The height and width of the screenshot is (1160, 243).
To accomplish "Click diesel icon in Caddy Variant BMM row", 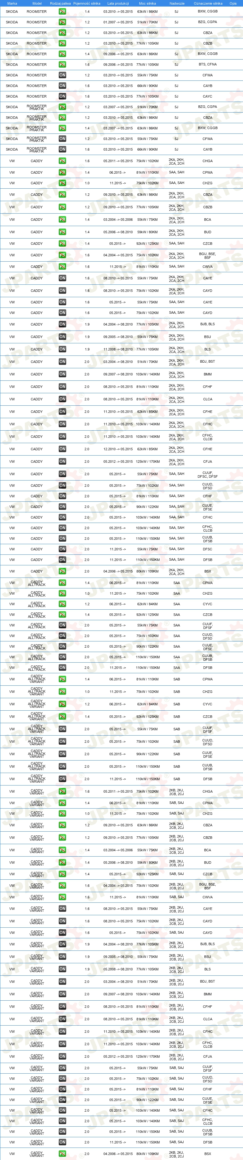I will (x=62, y=994).
